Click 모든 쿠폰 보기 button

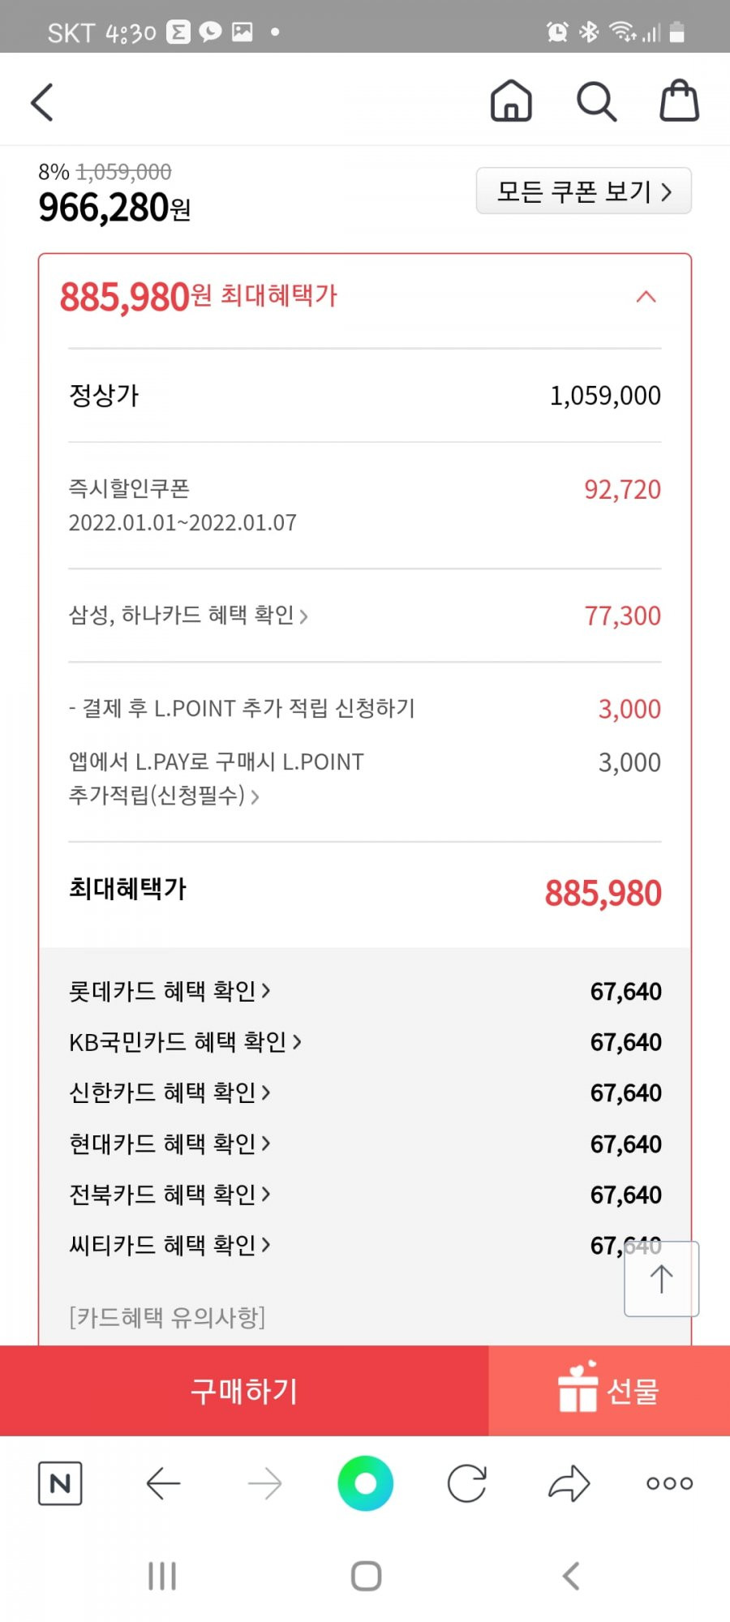[584, 191]
